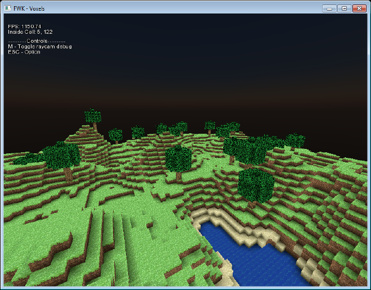The height and width of the screenshot is (290, 371).
Task: Click the FWK app icon in title bar
Action: pos(7,8)
